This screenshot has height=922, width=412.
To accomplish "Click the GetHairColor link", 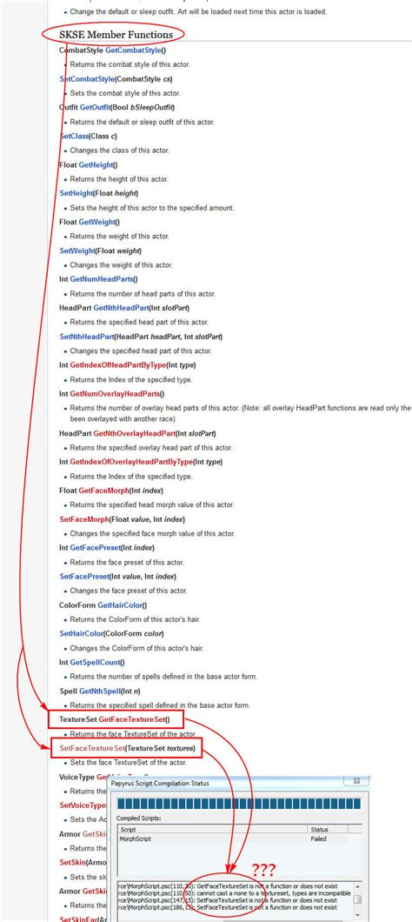I will [121, 605].
